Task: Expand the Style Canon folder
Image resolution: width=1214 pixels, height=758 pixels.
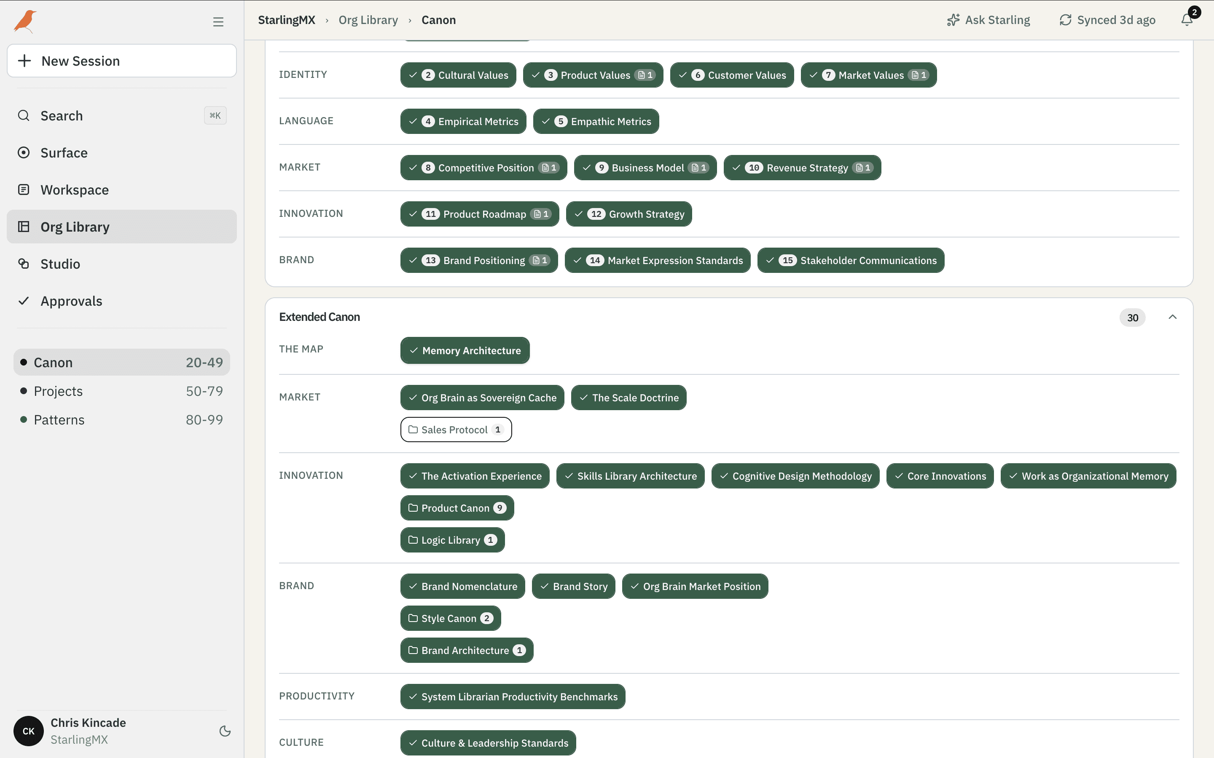Action: pyautogui.click(x=451, y=619)
